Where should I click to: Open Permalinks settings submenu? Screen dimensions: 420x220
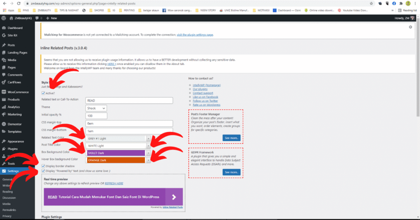pyautogui.click(x=9, y=210)
